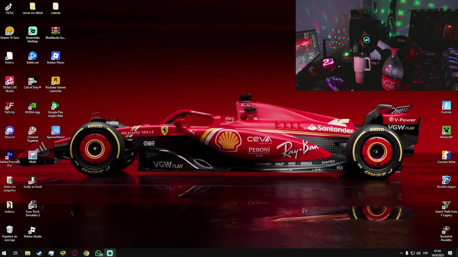Viewport: 458px width, 257px height.
Task: Open Google Chrome from the taskbar
Action: pyautogui.click(x=86, y=253)
